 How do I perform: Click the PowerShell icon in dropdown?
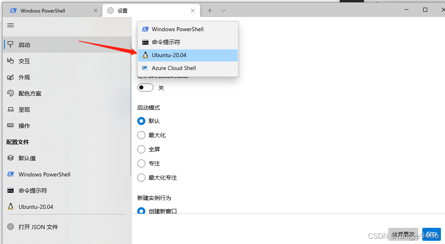click(145, 29)
